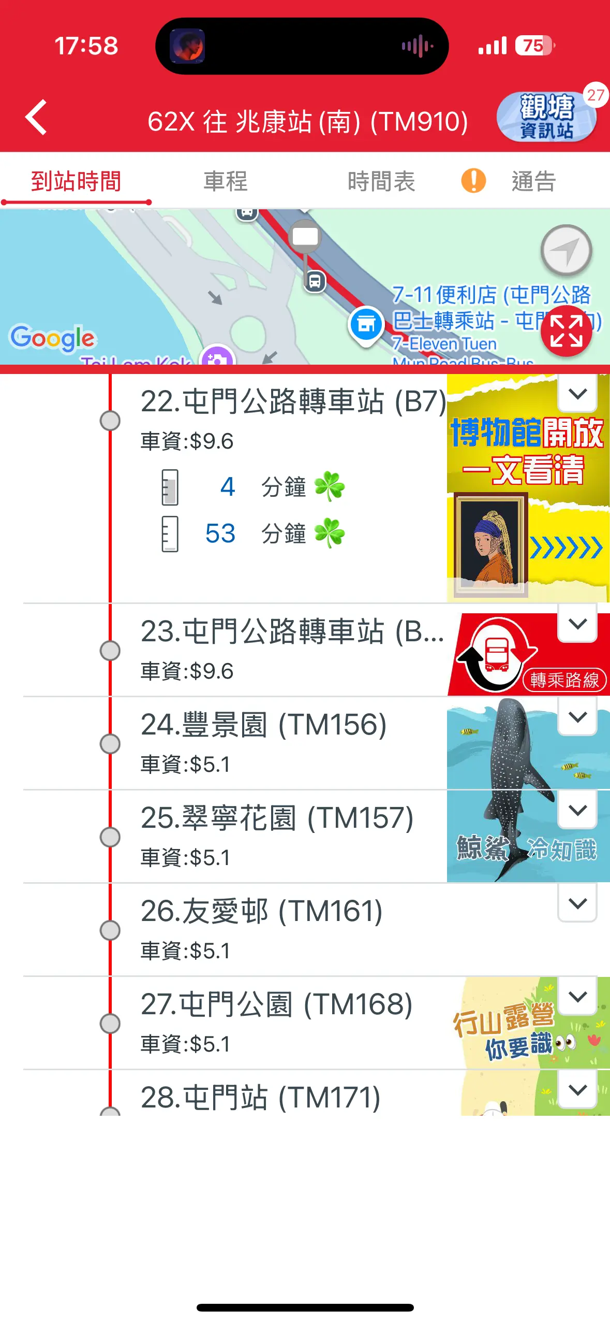Expand map with red fullscreen icon

point(566,331)
